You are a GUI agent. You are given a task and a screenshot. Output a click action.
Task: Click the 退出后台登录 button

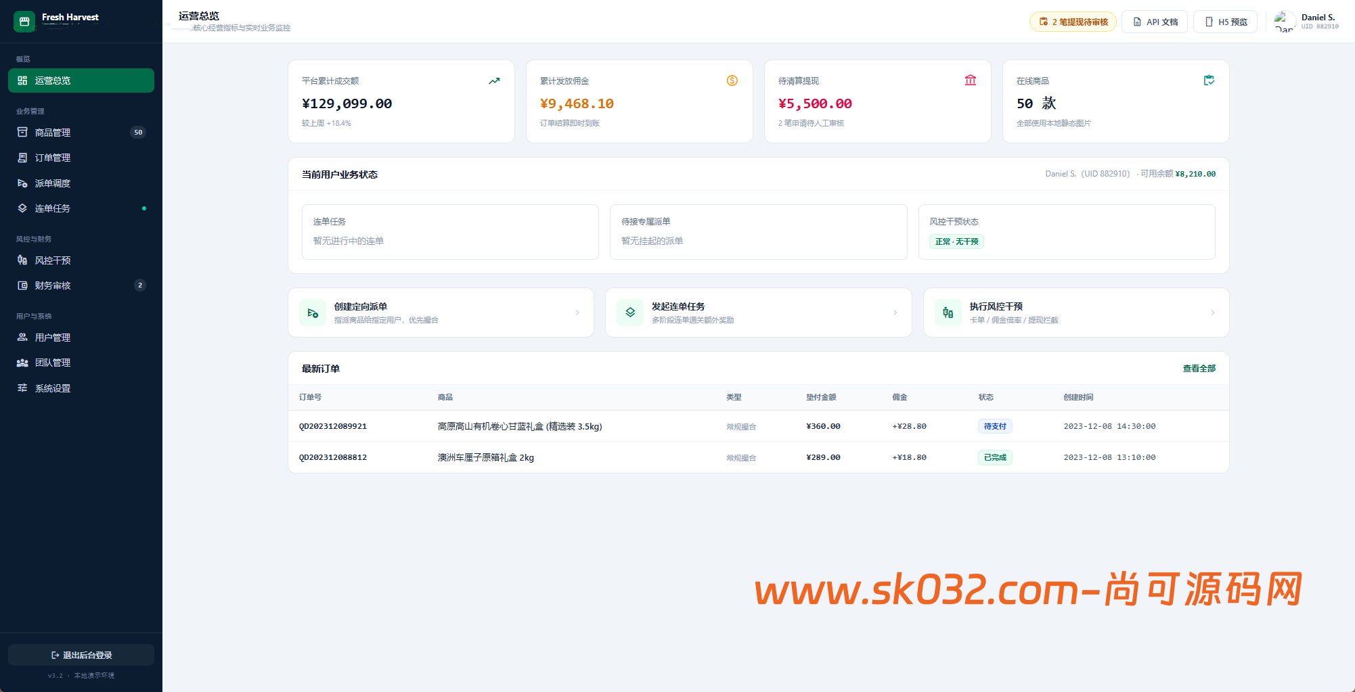pyautogui.click(x=81, y=655)
